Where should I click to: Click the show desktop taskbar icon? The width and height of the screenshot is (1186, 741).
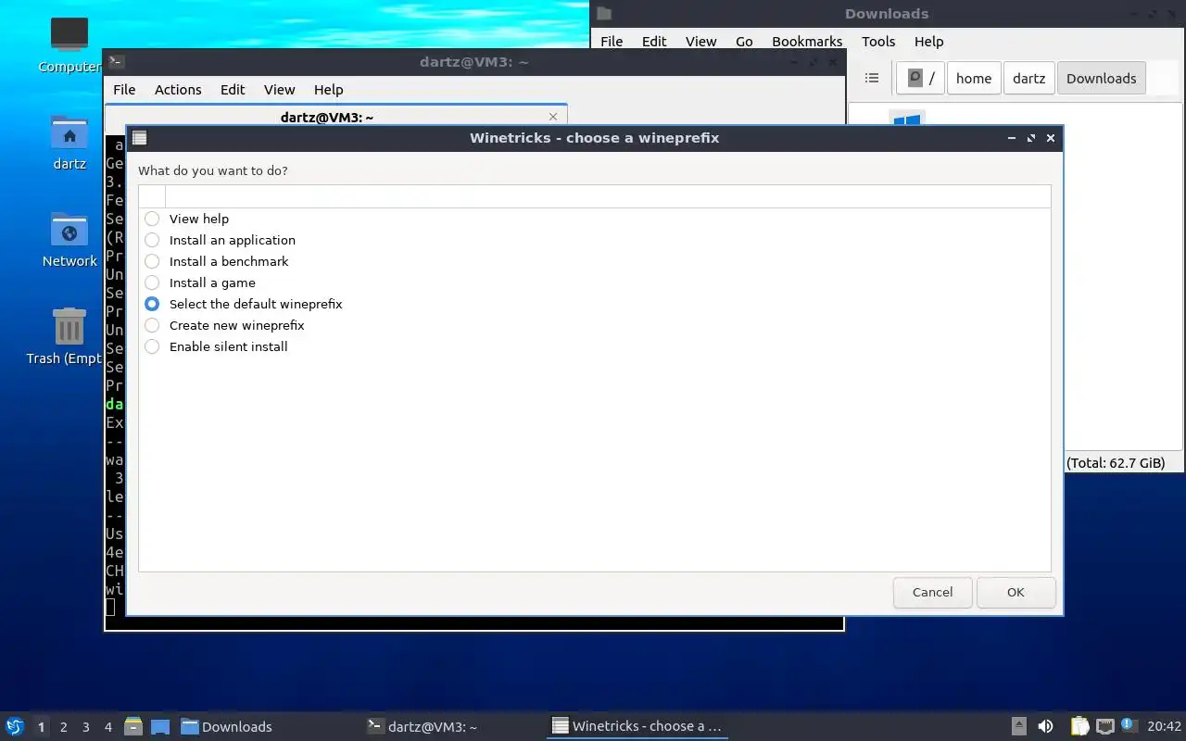[160, 726]
